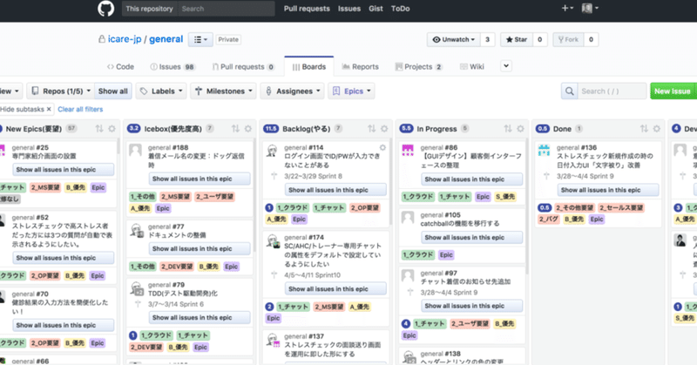Open Gist in top navigation

point(376,9)
